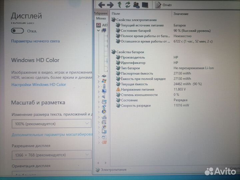The image size is (240, 180).
Task: Go back with the left arrow in AIDA64 toolbar
Action: coord(101,5)
